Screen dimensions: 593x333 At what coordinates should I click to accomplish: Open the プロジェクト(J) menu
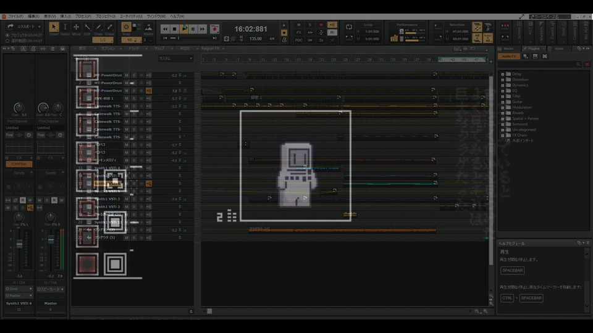(x=105, y=17)
